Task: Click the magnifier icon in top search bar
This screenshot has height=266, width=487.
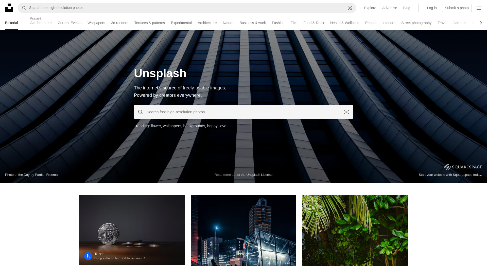Action: tap(24, 8)
